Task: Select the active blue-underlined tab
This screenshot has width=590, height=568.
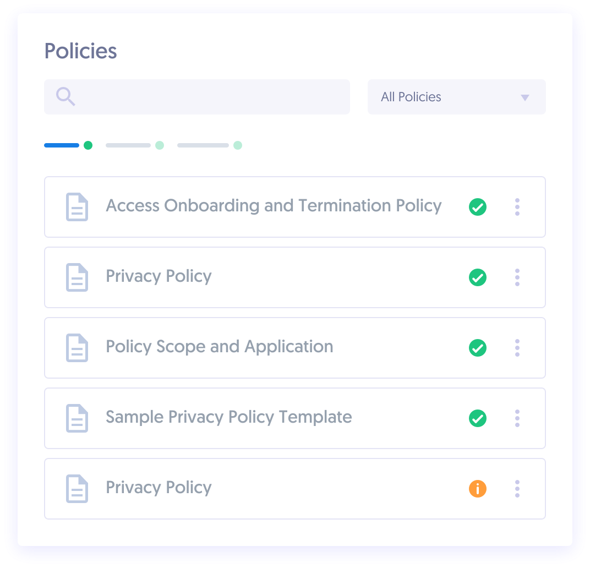Action: [62, 145]
